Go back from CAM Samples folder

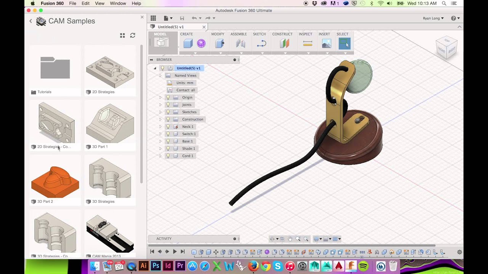(30, 21)
